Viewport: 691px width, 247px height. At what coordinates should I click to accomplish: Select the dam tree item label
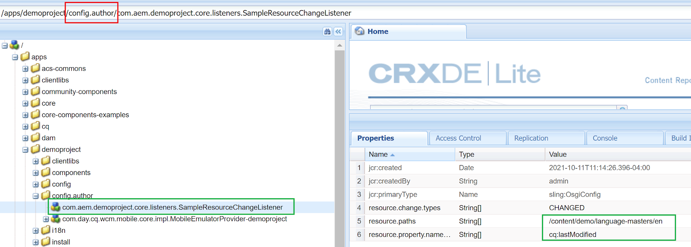point(48,138)
